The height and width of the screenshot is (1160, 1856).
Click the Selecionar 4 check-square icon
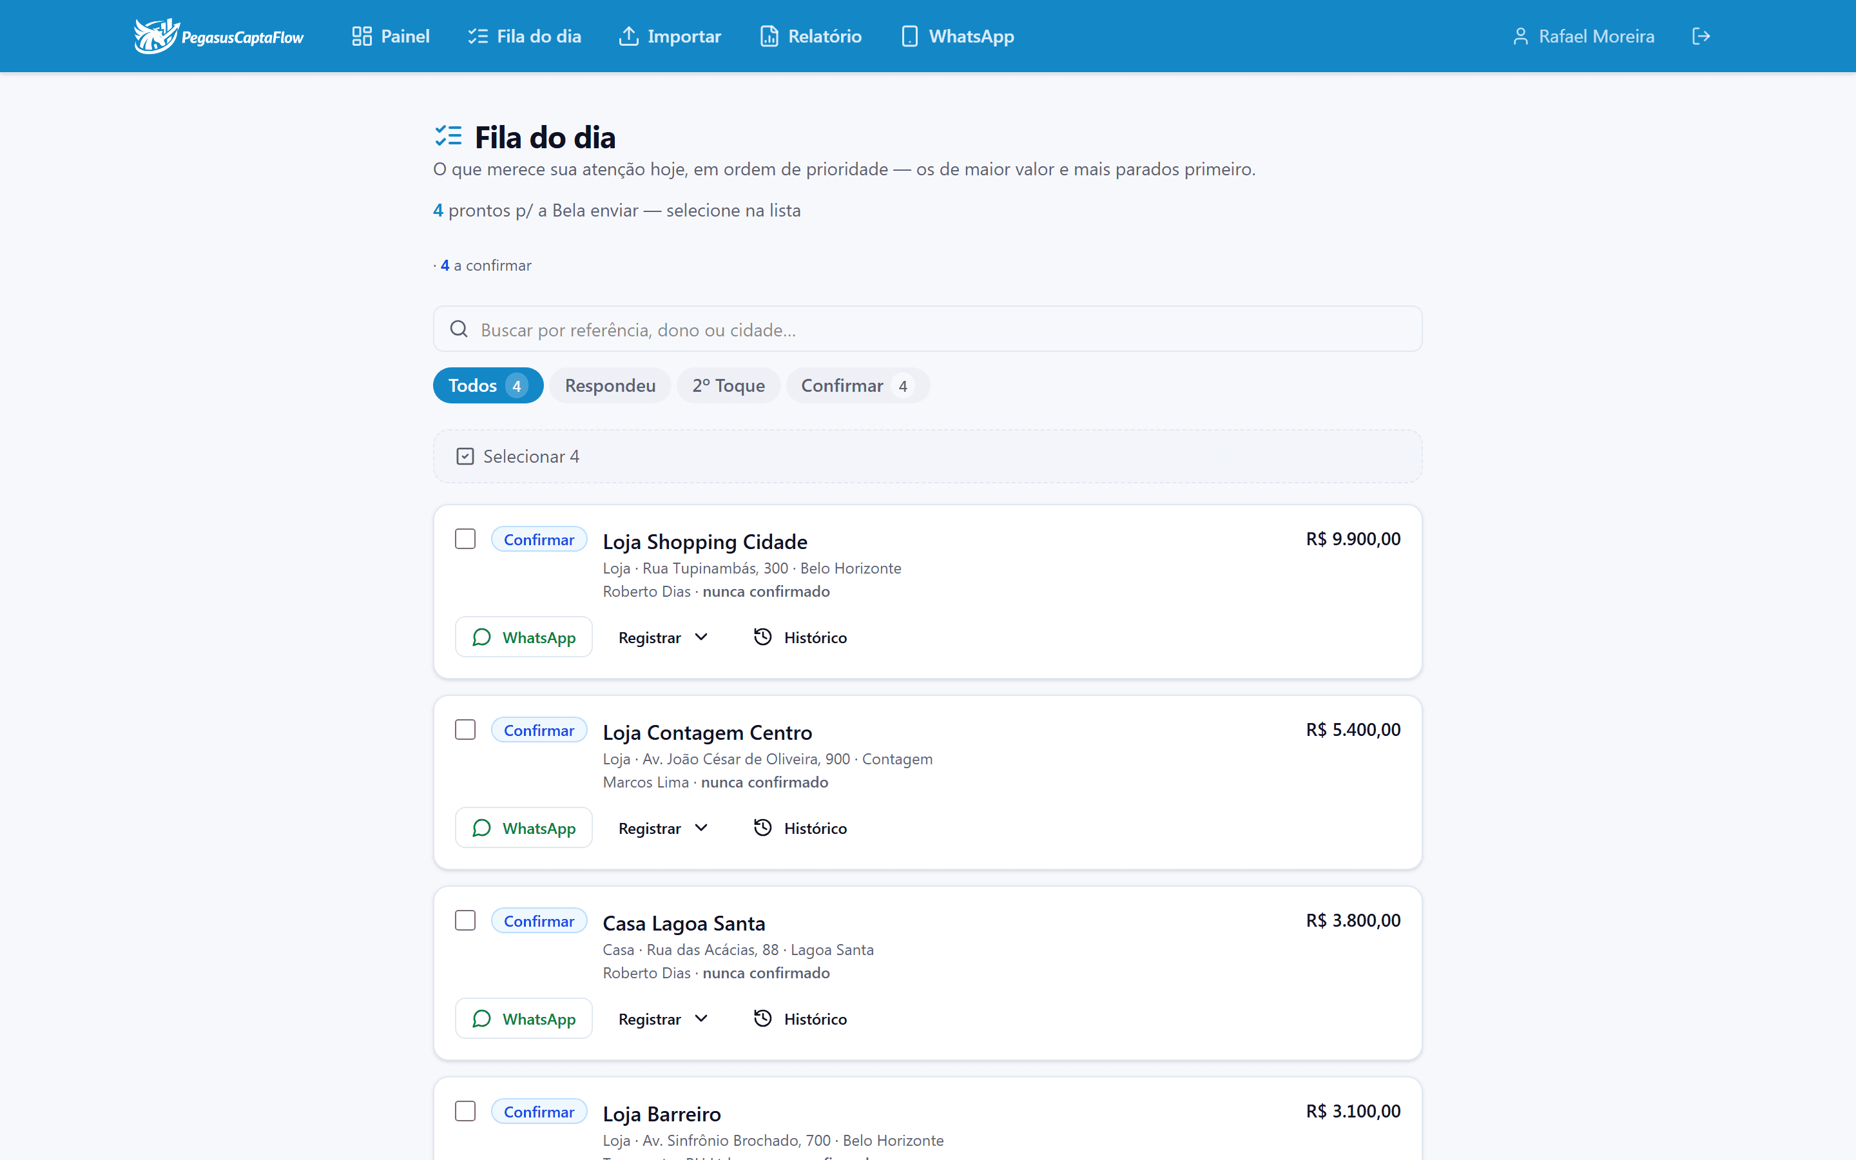coord(465,456)
